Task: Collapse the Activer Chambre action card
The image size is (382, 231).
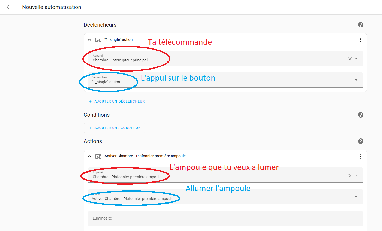Action: click(x=89, y=156)
